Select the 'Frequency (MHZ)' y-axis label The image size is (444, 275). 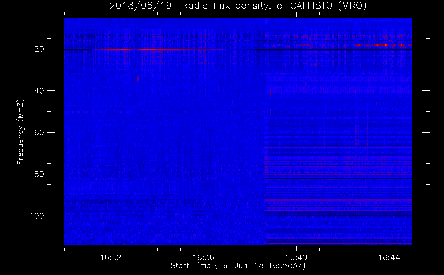pyautogui.click(x=21, y=132)
